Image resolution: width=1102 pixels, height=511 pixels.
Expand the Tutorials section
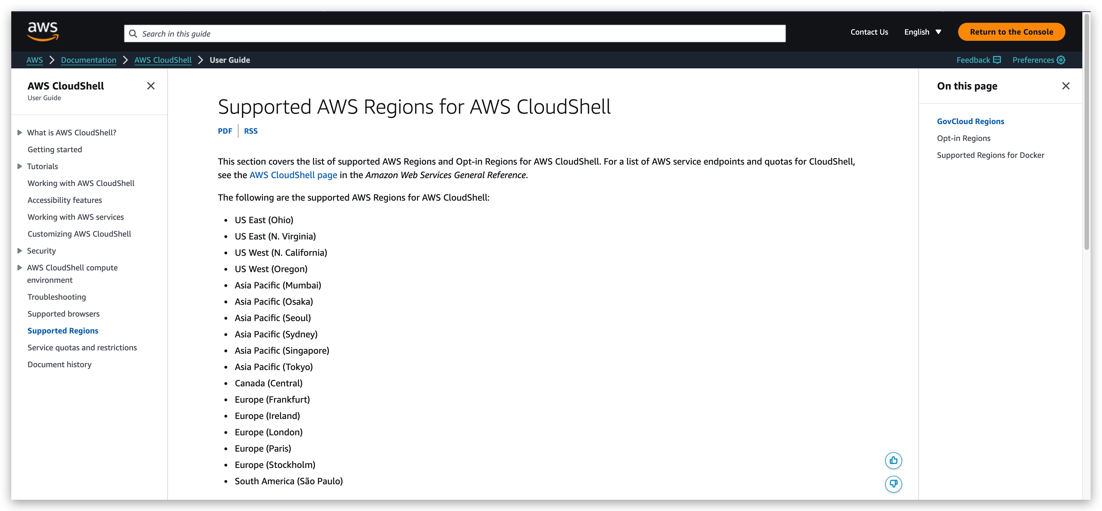coord(20,166)
